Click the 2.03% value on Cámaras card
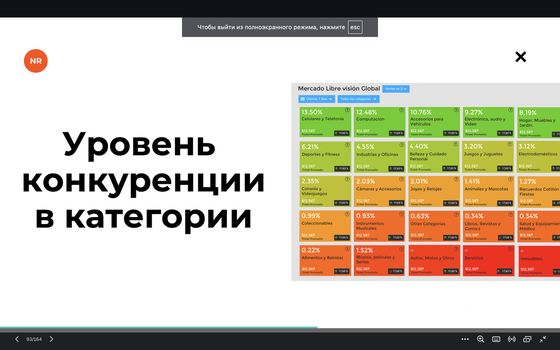 click(365, 182)
